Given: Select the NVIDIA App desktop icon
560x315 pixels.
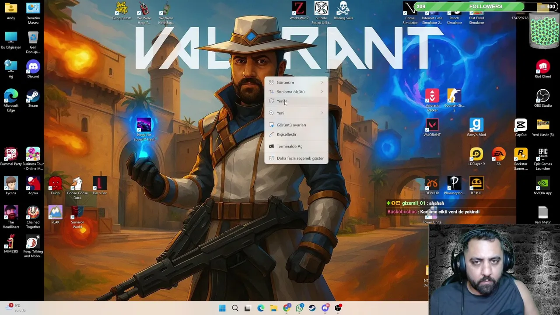Looking at the screenshot, I should 543,186.
